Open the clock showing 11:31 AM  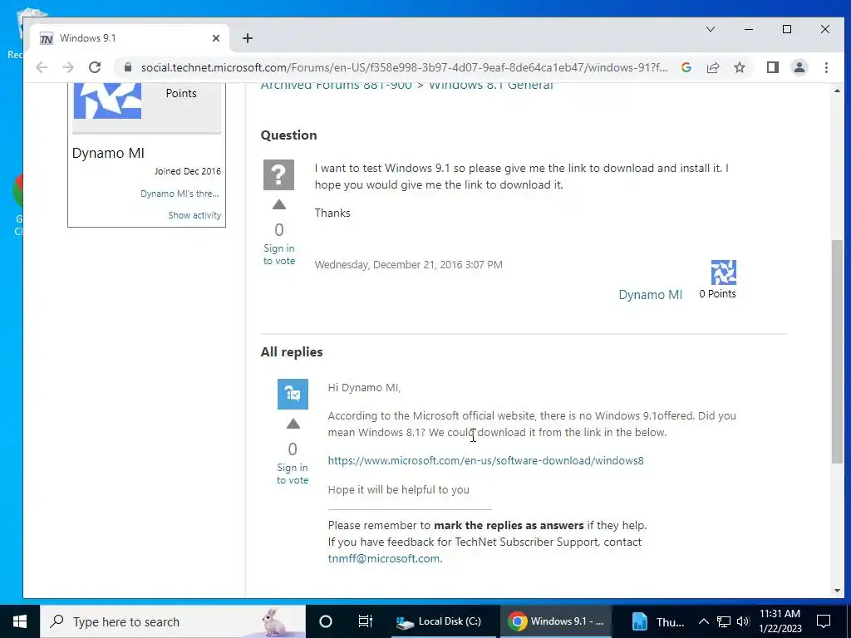[780, 621]
